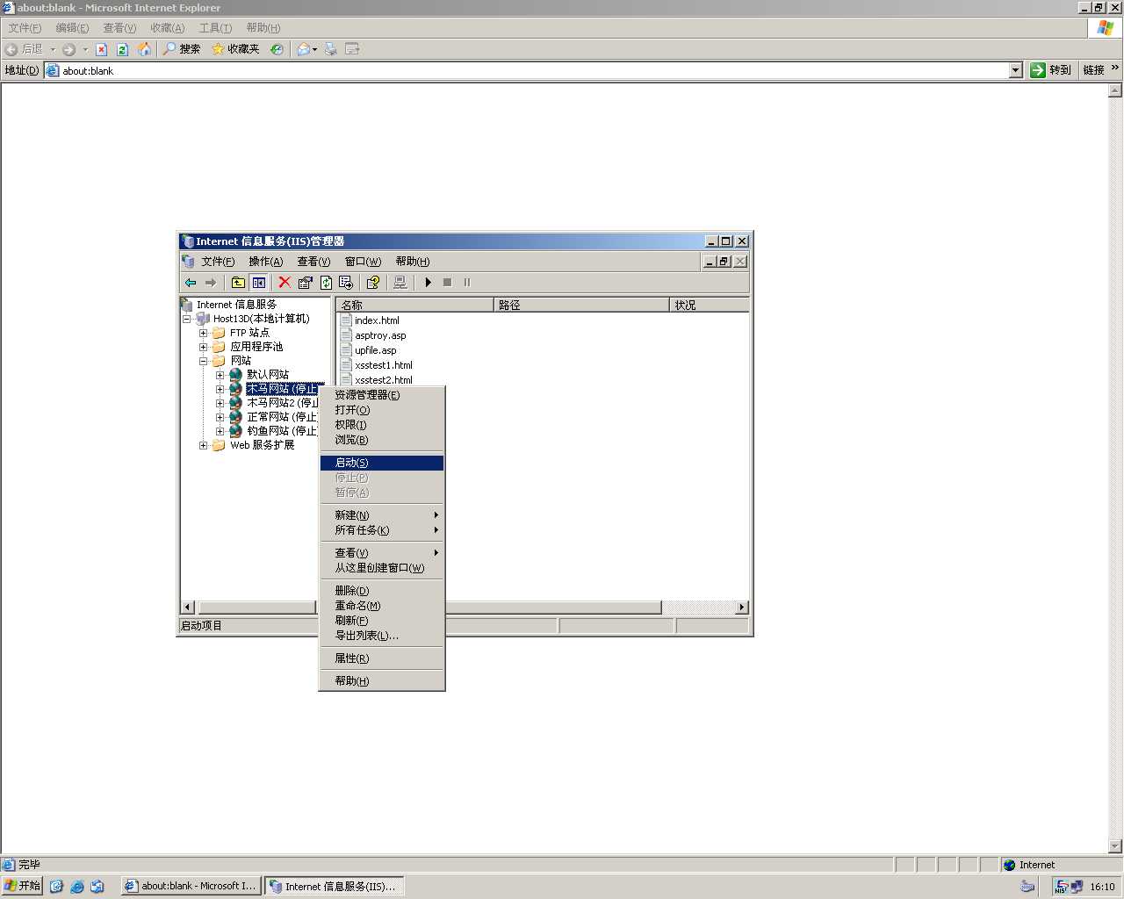The image size is (1124, 899).
Task: Expand the Web 服务扩展 folder
Action: click(x=204, y=445)
